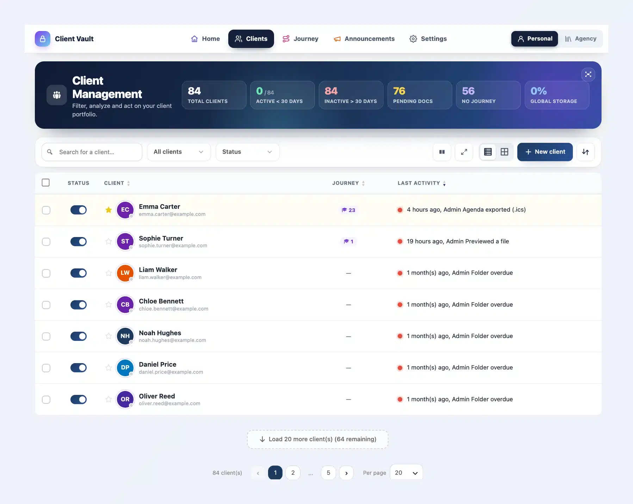
Task: Select Emma Carter row checkbox
Action: coord(46,210)
